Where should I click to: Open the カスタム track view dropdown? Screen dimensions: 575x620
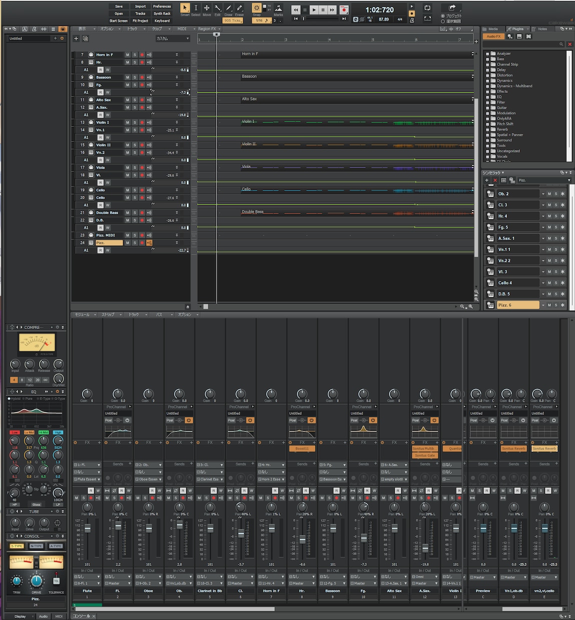tap(173, 38)
